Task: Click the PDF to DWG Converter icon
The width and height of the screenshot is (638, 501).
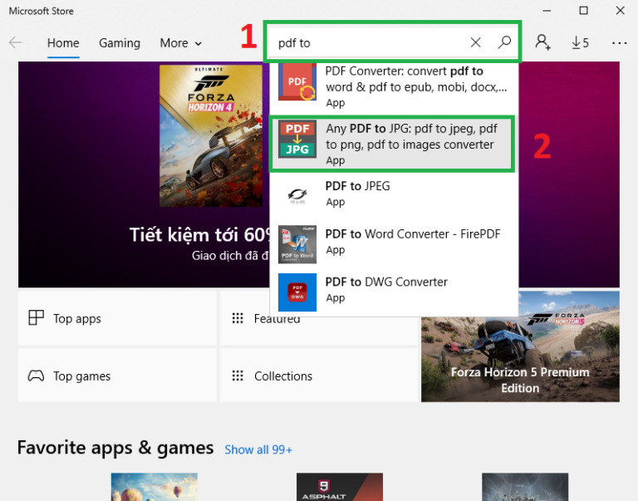Action: coord(297,291)
